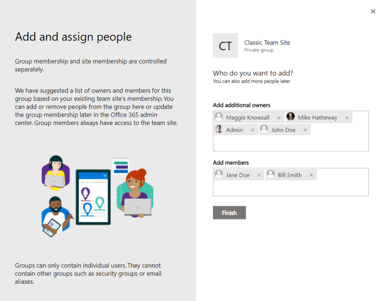Click Maggie Knowsall's avatar icon

click(219, 117)
